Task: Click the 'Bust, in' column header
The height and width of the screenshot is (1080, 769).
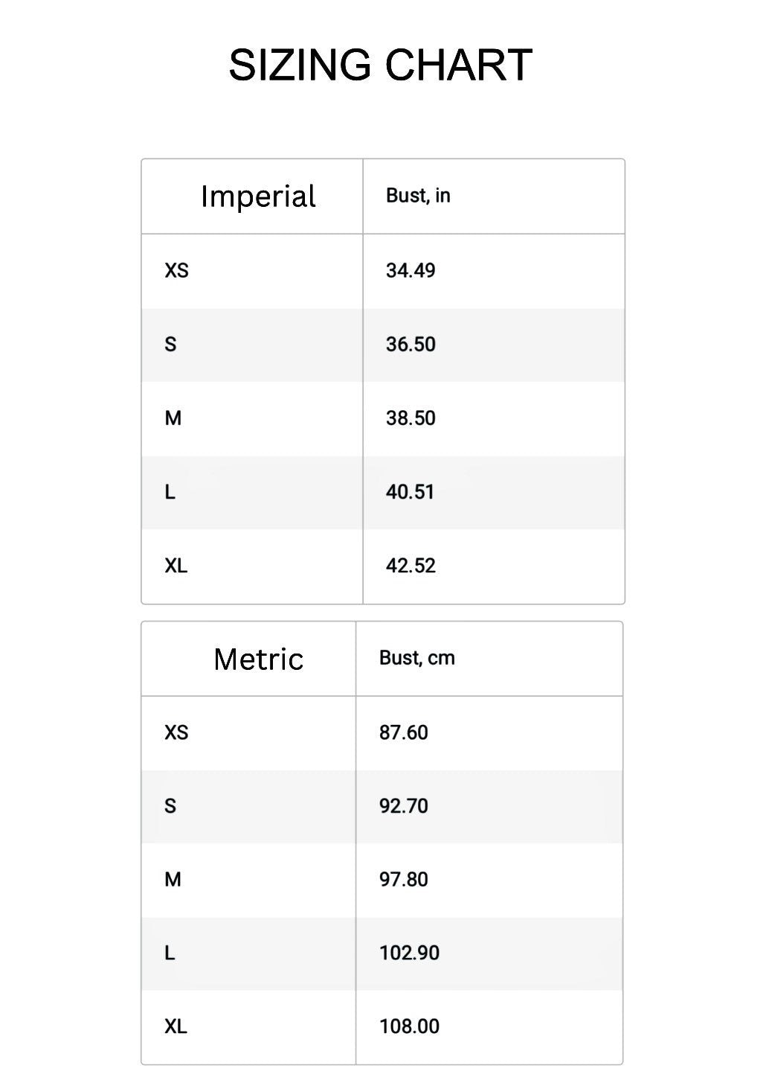Action: coord(418,196)
